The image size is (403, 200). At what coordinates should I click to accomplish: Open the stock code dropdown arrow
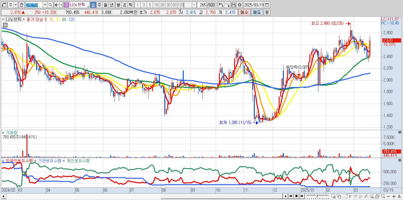tap(45, 5)
